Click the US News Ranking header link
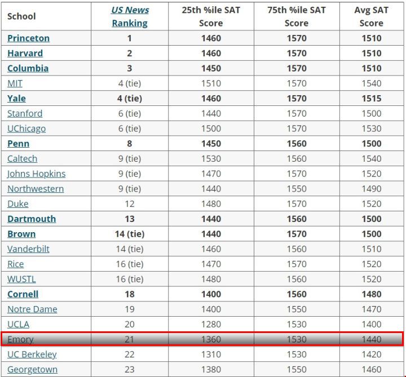406x377 pixels. pos(130,16)
